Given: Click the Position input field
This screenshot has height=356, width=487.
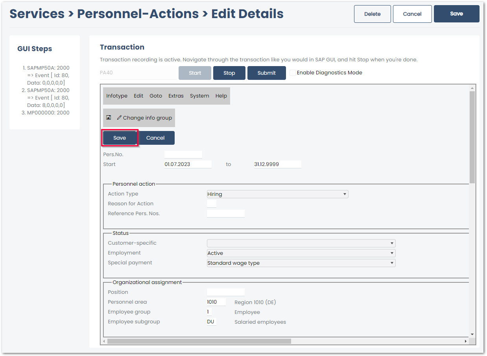Looking at the screenshot, I should click(x=226, y=292).
